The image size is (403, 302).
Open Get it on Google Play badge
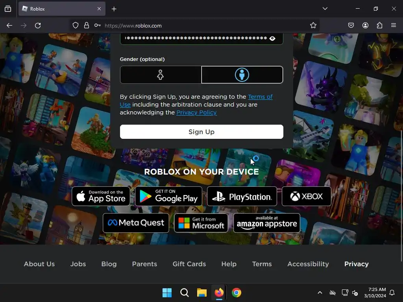tap(168, 196)
